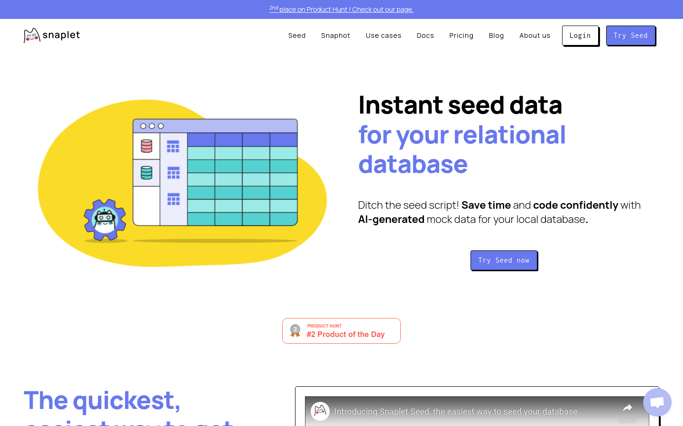This screenshot has width=683, height=426.
Task: Navigate to the Pricing page
Action: point(461,35)
